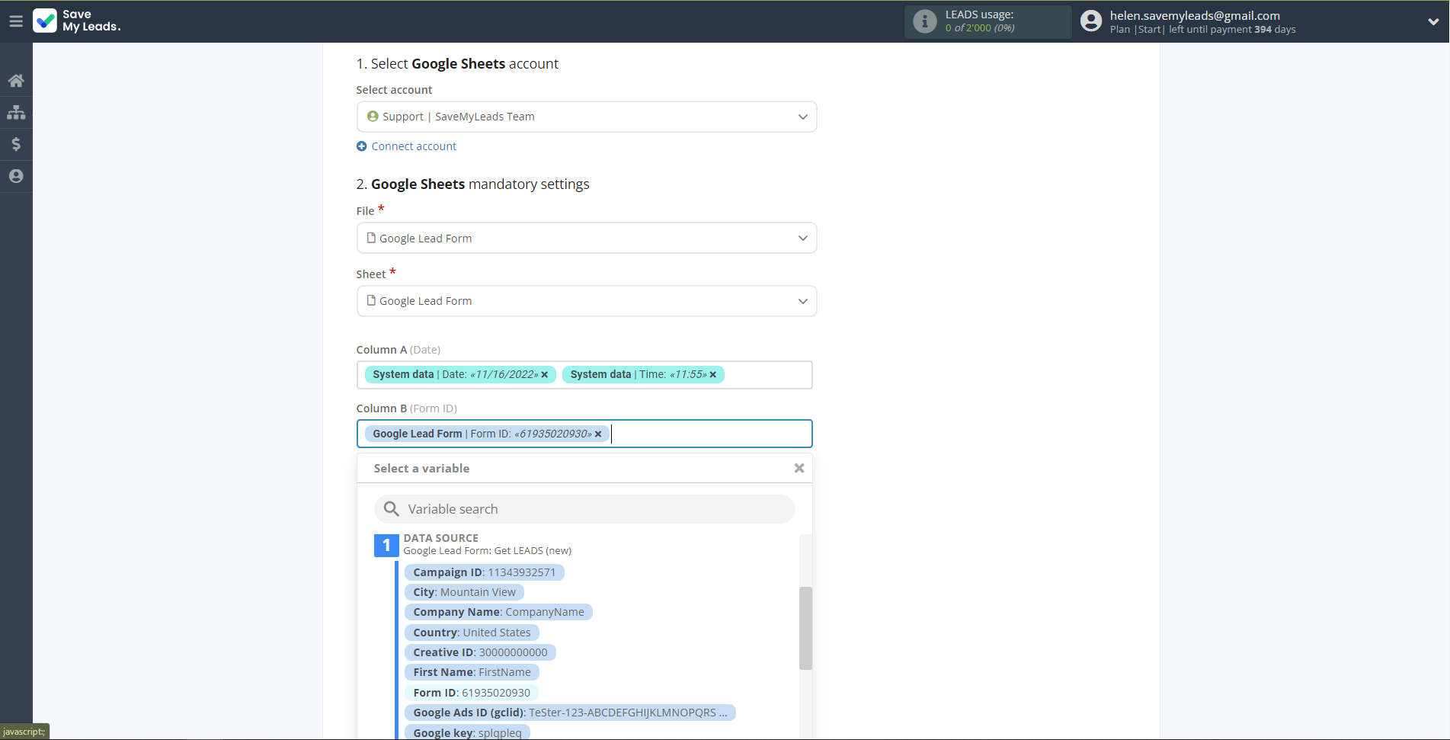Select the Google key variable
This screenshot has height=740, width=1450.
(467, 732)
